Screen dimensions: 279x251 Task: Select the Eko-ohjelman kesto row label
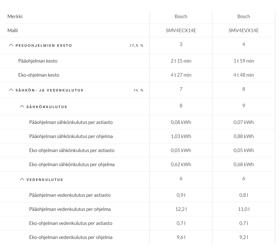[x=39, y=75]
